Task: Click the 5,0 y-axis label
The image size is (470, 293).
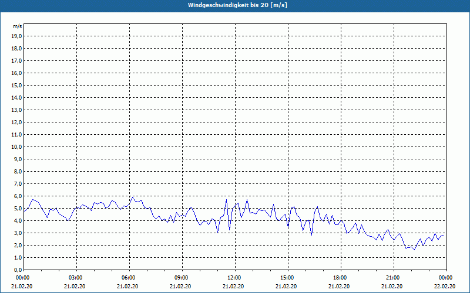Action: coord(18,209)
